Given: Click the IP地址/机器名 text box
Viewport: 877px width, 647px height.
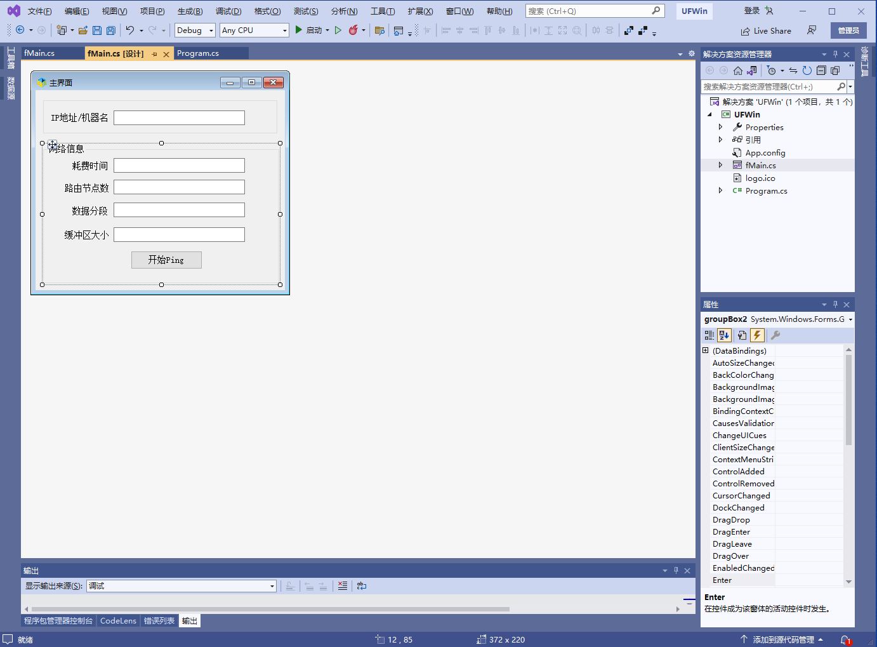Looking at the screenshot, I should point(179,117).
